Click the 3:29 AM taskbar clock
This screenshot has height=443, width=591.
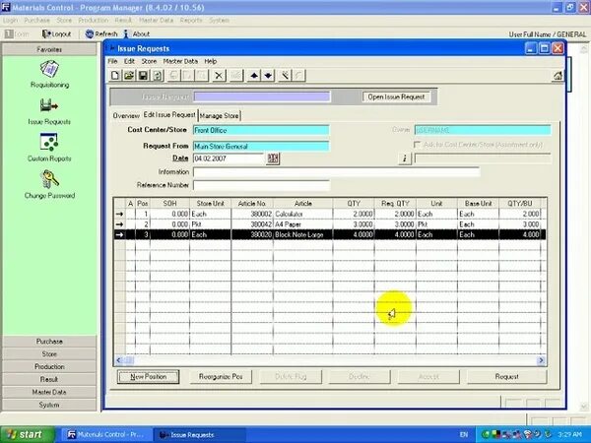(x=570, y=435)
